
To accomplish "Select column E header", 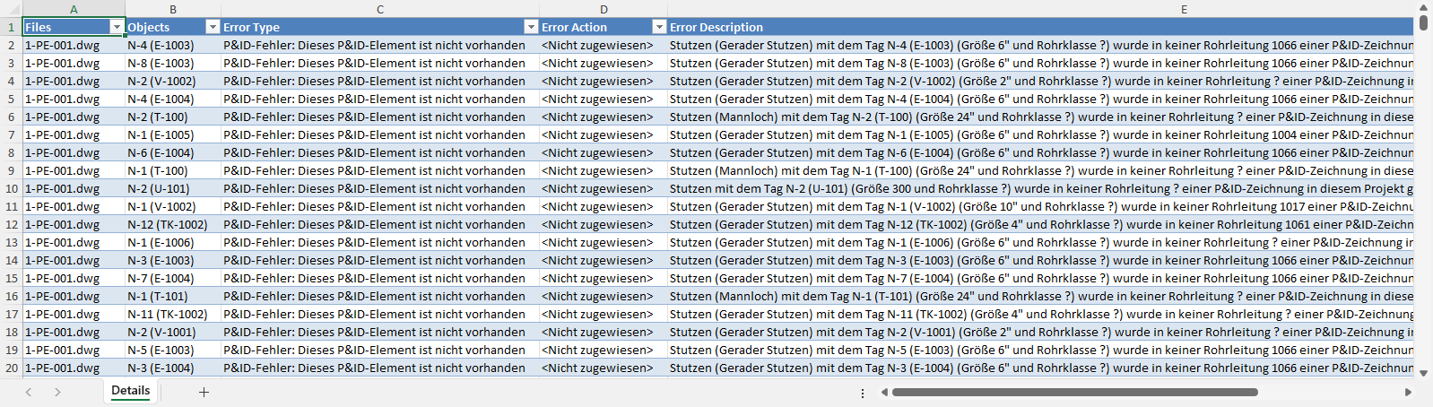I will (1184, 9).
